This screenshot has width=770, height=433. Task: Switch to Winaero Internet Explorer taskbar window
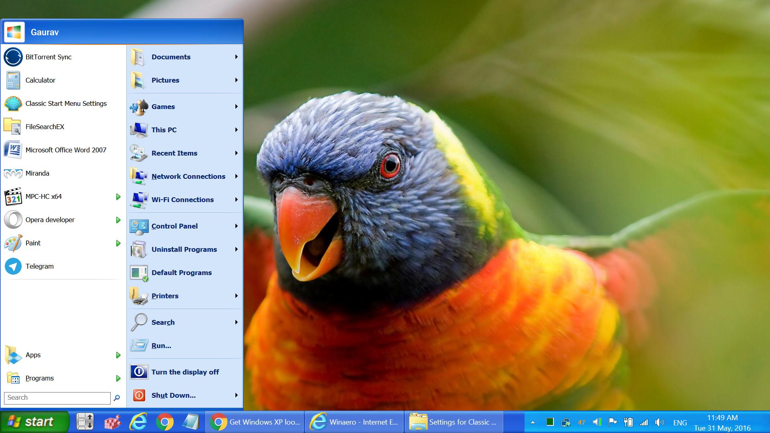point(354,422)
